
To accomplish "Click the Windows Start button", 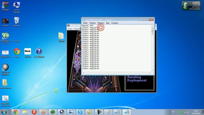I will [4, 112].
